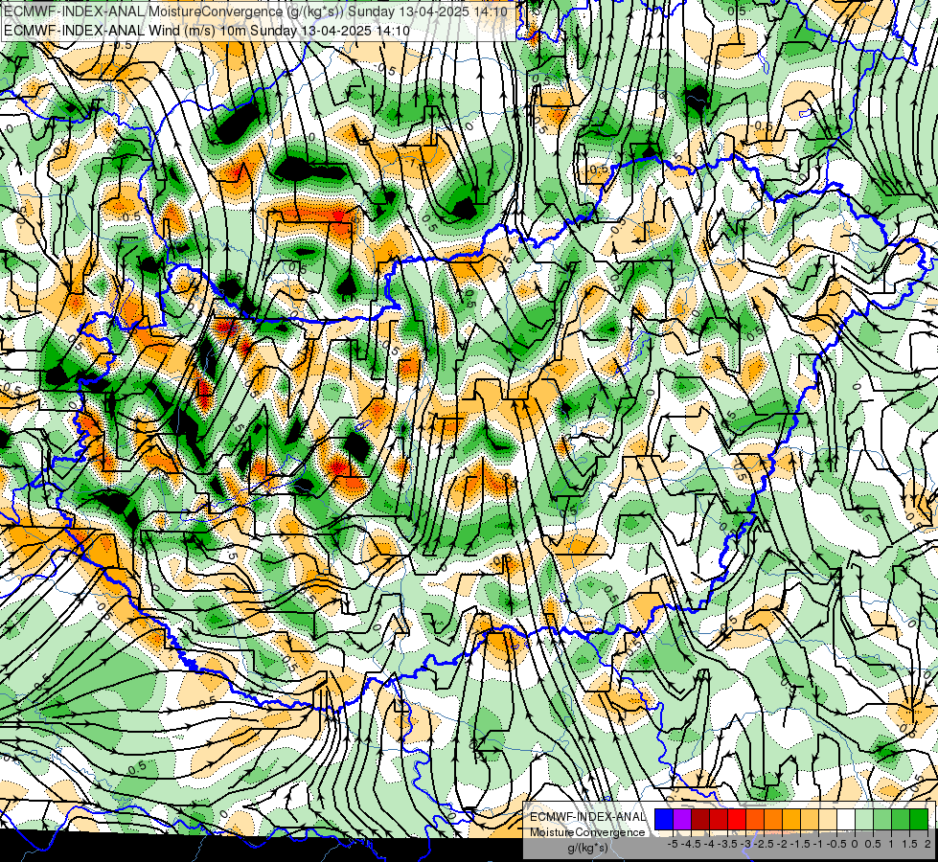Click the '-1.5' tick label on the legend scale
Image resolution: width=938 pixels, height=862 pixels.
coord(800,844)
